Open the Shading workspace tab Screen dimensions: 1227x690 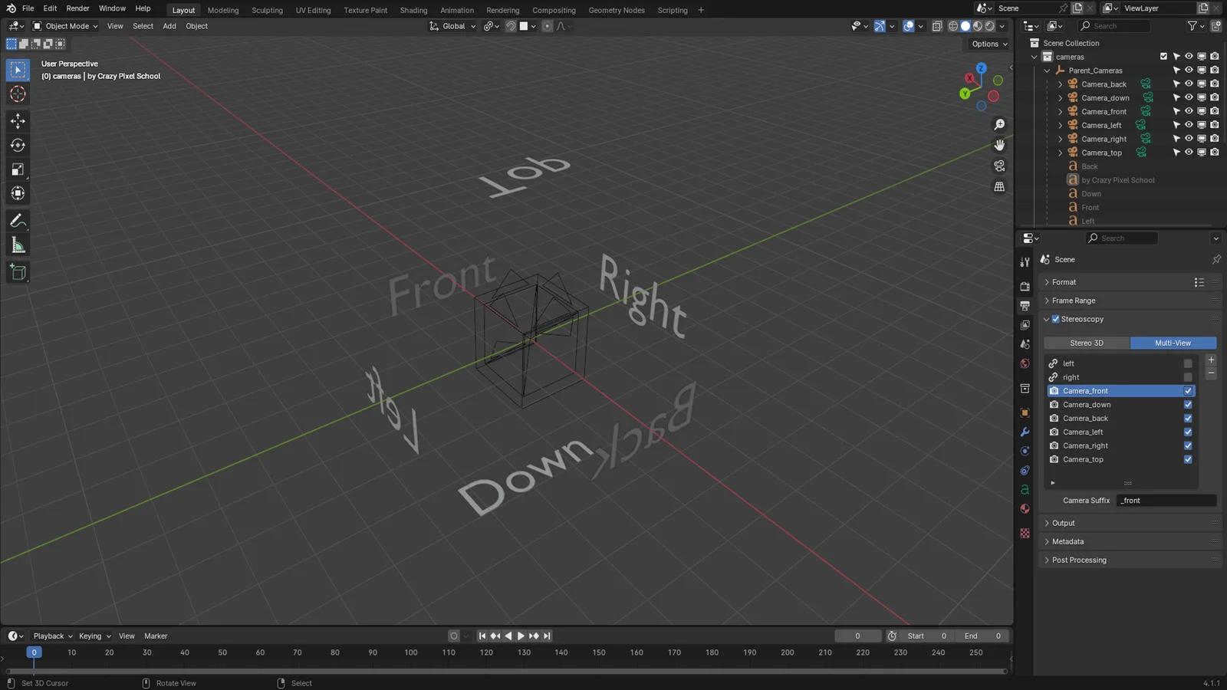(413, 10)
